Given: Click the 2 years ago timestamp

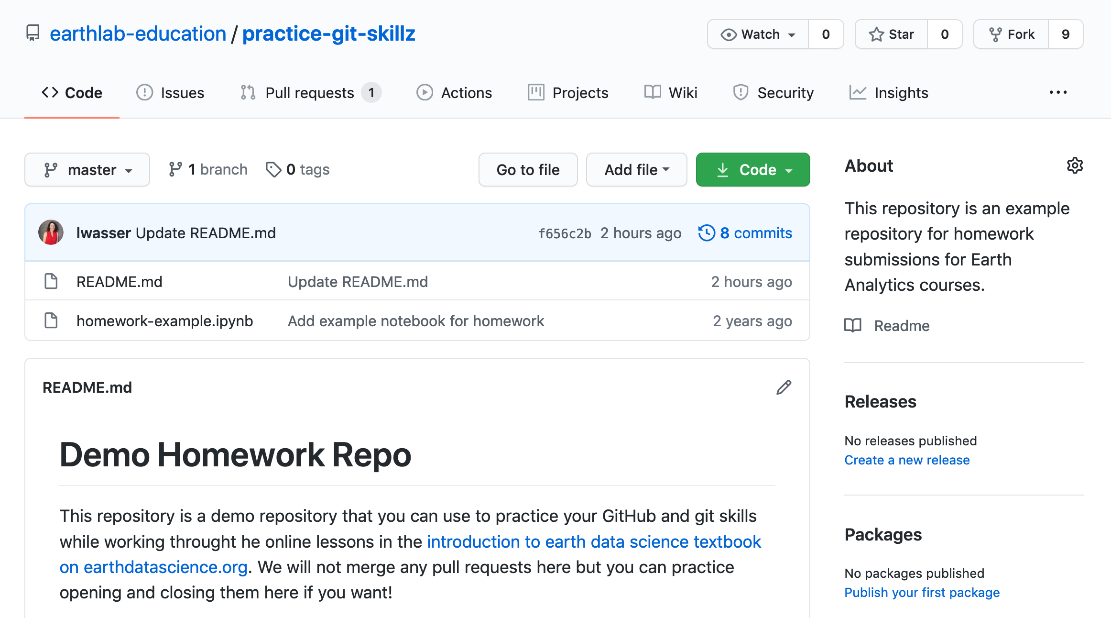Looking at the screenshot, I should pos(752,320).
